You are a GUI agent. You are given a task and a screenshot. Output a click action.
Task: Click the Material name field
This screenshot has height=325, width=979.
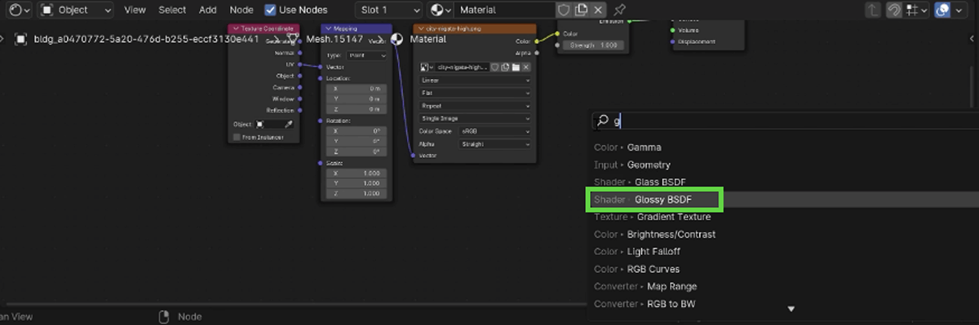(x=503, y=10)
